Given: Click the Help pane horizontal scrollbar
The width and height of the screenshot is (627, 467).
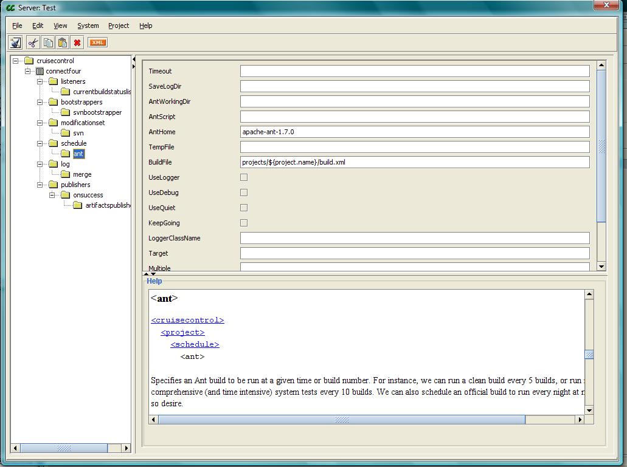Looking at the screenshot, I should (x=341, y=420).
